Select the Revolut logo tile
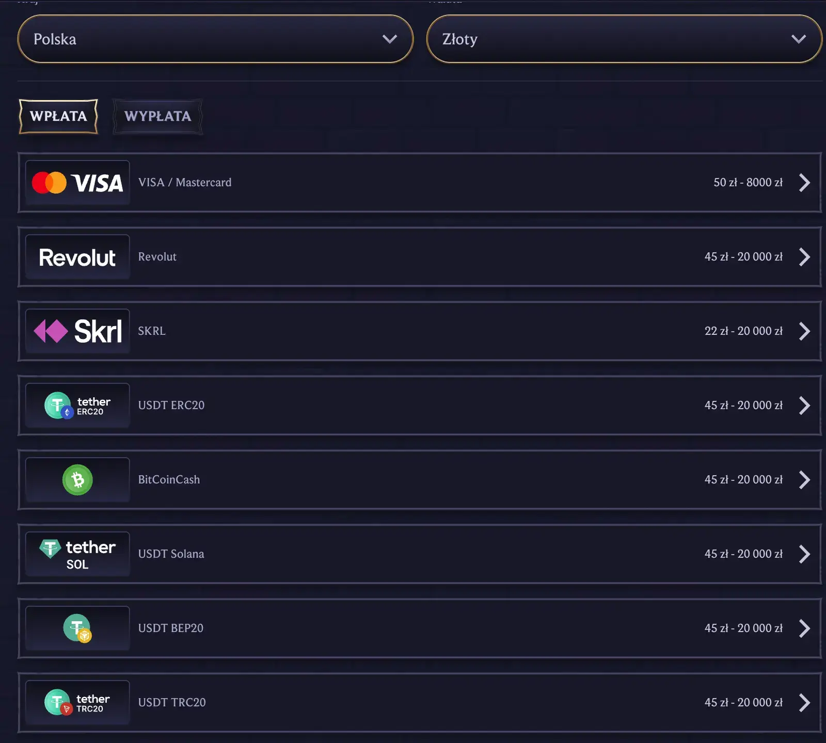 point(77,257)
